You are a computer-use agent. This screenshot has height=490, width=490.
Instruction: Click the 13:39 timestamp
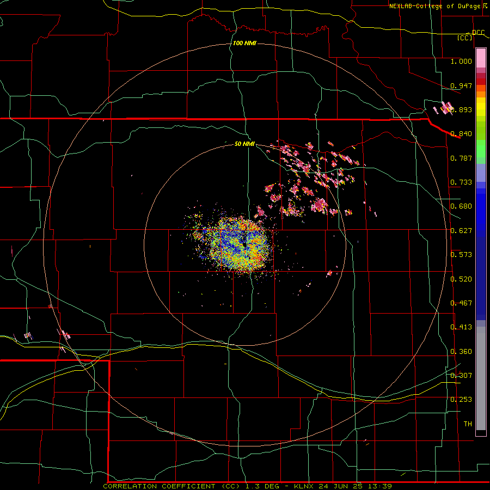379,486
